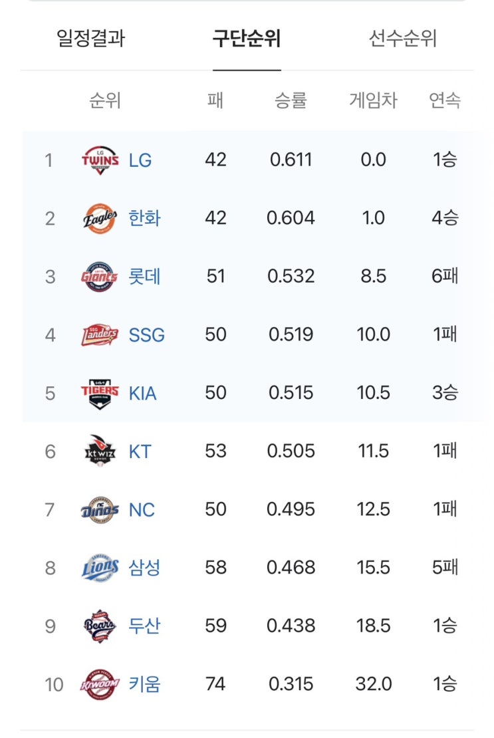Click the 삼성 team name link
Viewport: 494px width, 738px height.
click(144, 568)
